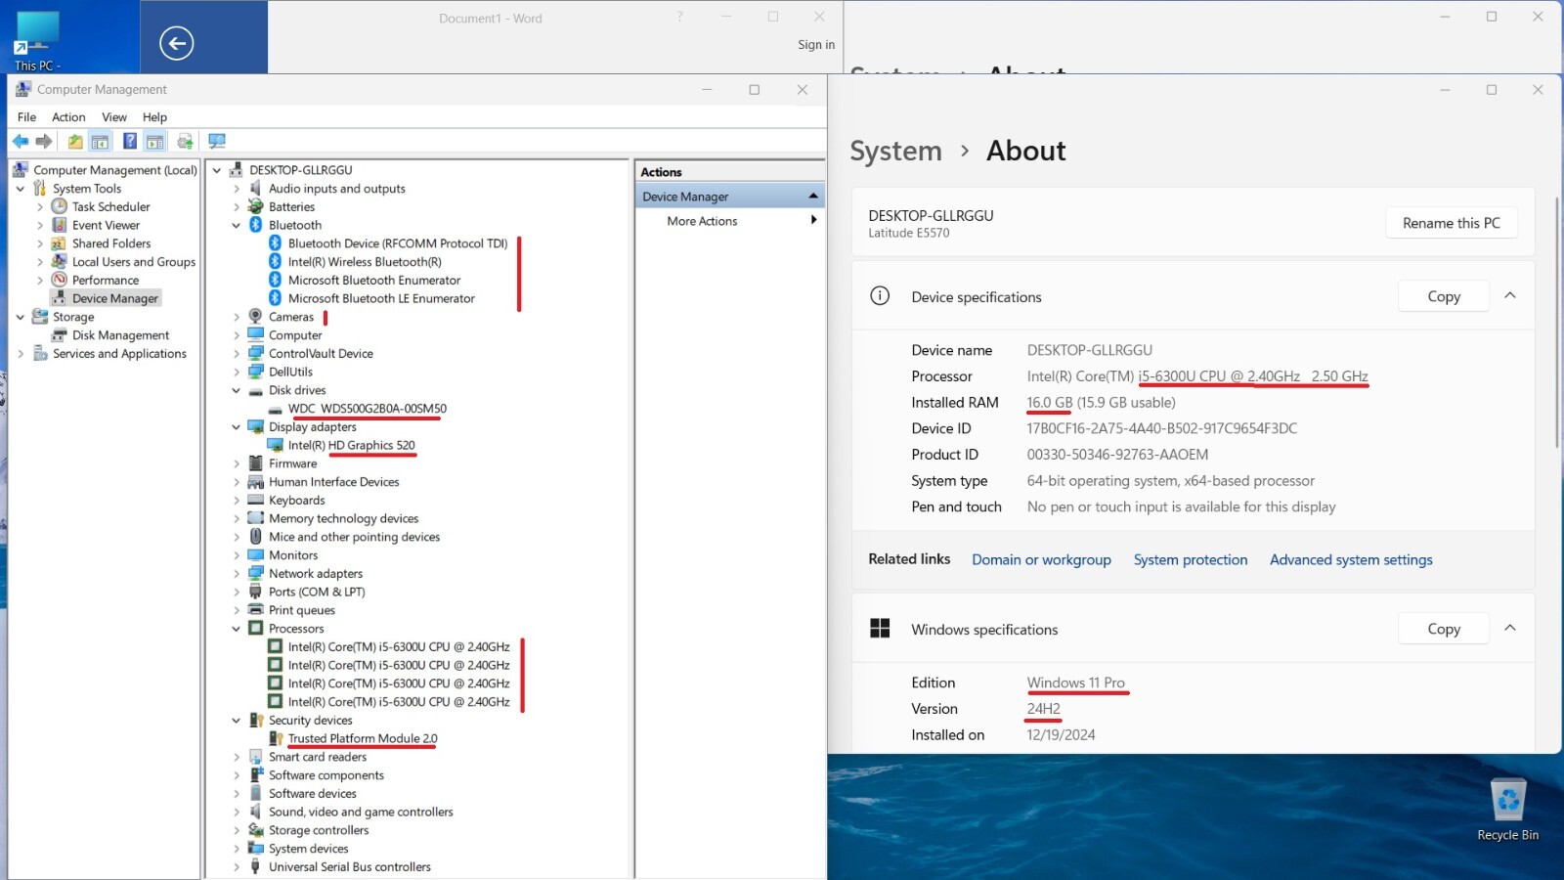Click the Keyboards category icon
1564x880 pixels.
[x=256, y=501]
